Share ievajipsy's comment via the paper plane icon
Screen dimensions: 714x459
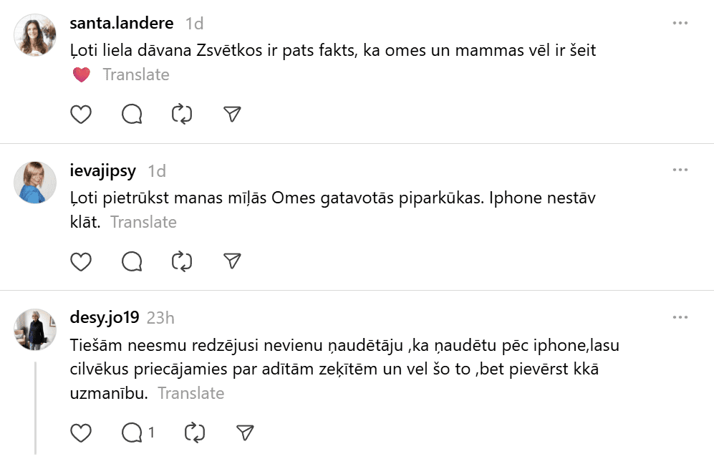pos(231,262)
